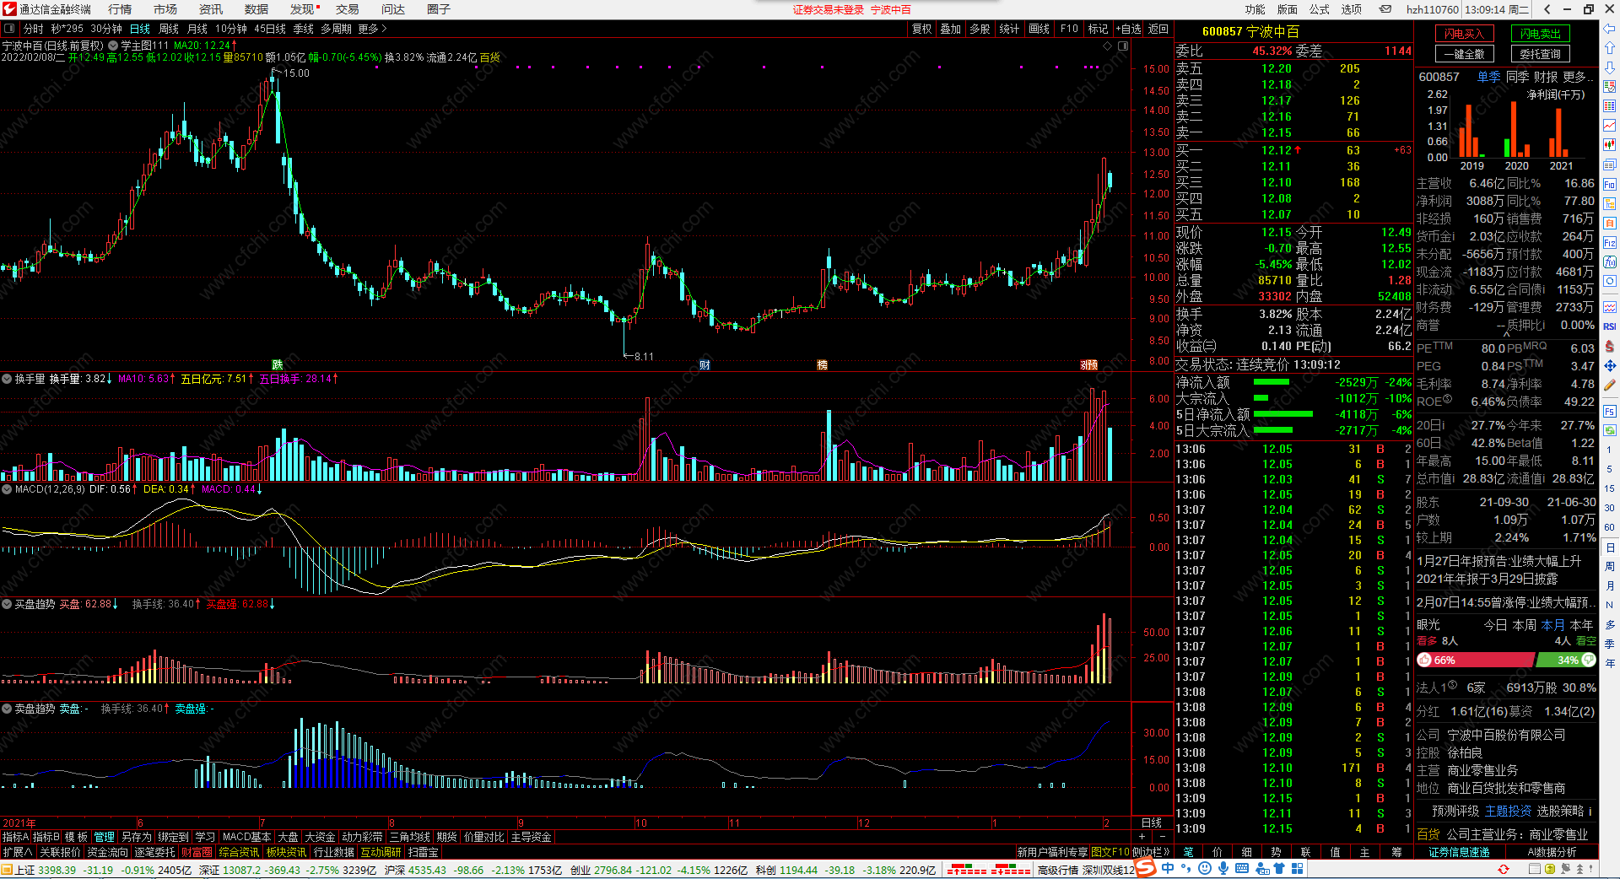Open the 行情 menu
The height and width of the screenshot is (879, 1620).
coord(120,9)
